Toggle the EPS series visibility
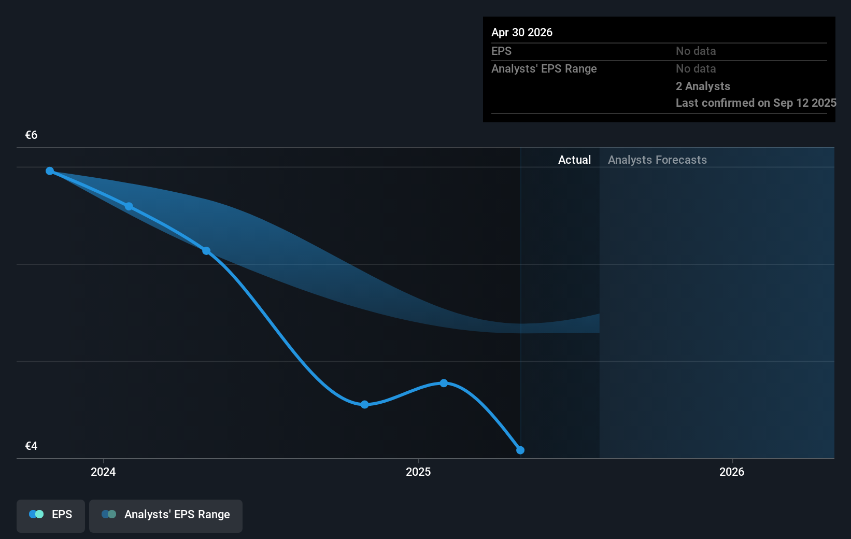851x539 pixels. coord(50,515)
